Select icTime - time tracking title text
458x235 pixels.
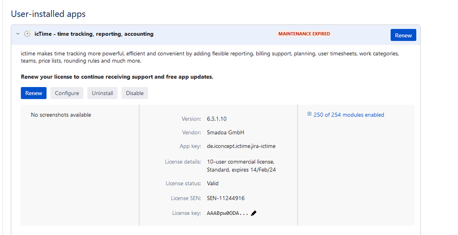tap(94, 34)
